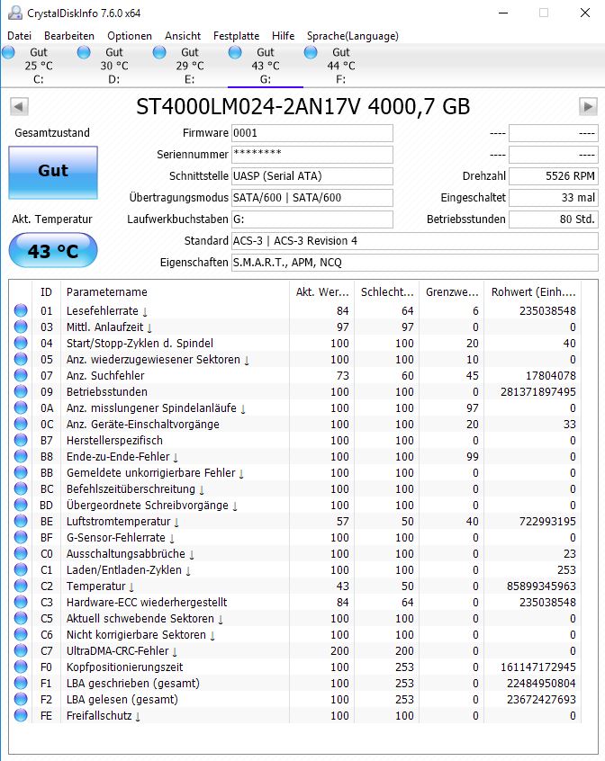Click status icon of Herstellerspezifisch row
This screenshot has width=605, height=761.
21,440
